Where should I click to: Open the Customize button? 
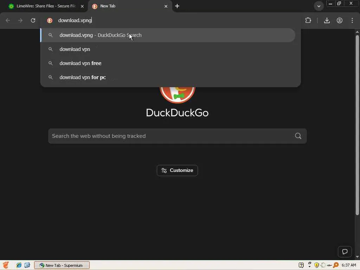(x=177, y=171)
